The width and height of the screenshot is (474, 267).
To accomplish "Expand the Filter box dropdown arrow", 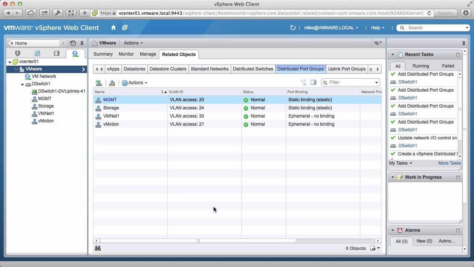I will point(376,82).
